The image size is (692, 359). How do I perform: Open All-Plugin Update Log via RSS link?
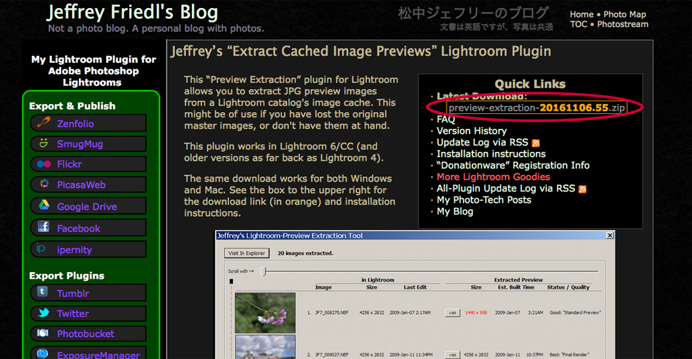pos(505,188)
